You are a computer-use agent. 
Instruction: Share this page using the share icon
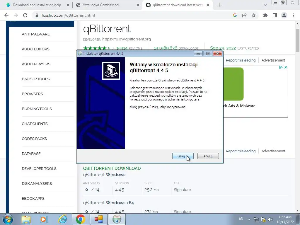(x=244, y=15)
